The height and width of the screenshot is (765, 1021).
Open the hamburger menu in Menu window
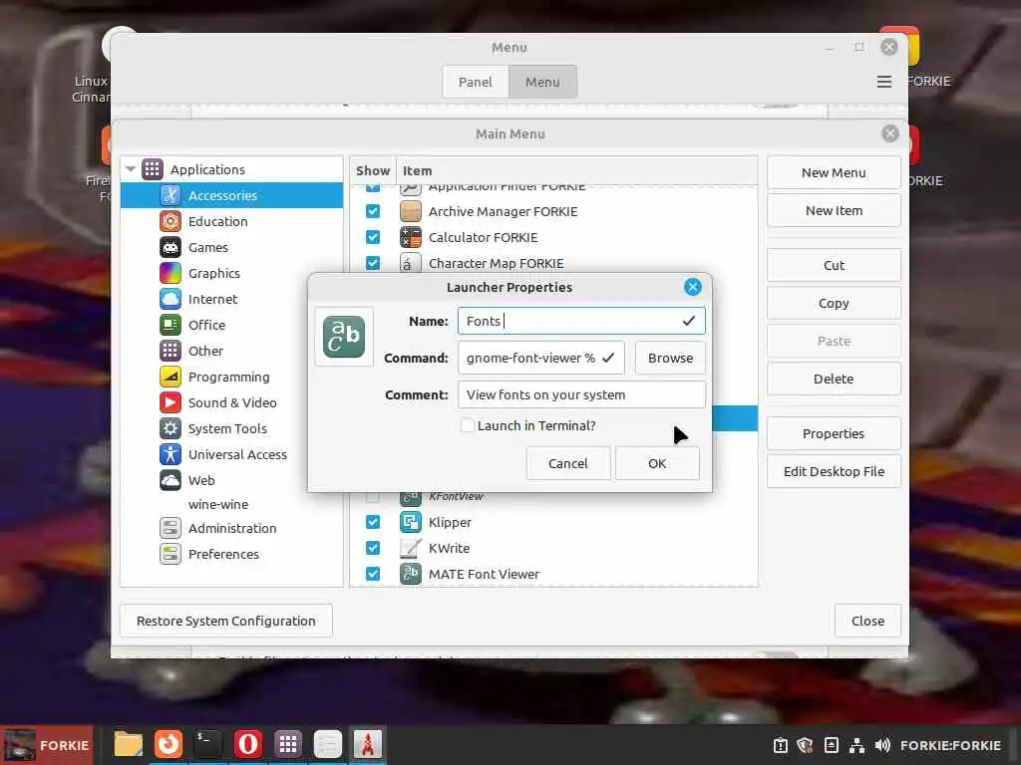(x=883, y=82)
